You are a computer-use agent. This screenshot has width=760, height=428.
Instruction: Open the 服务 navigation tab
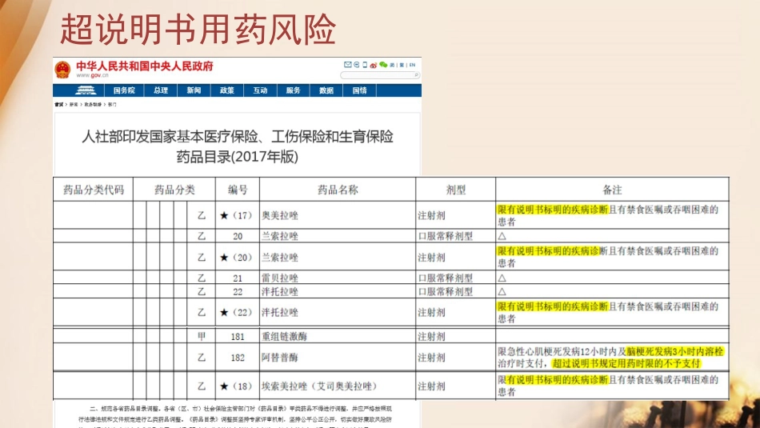294,90
